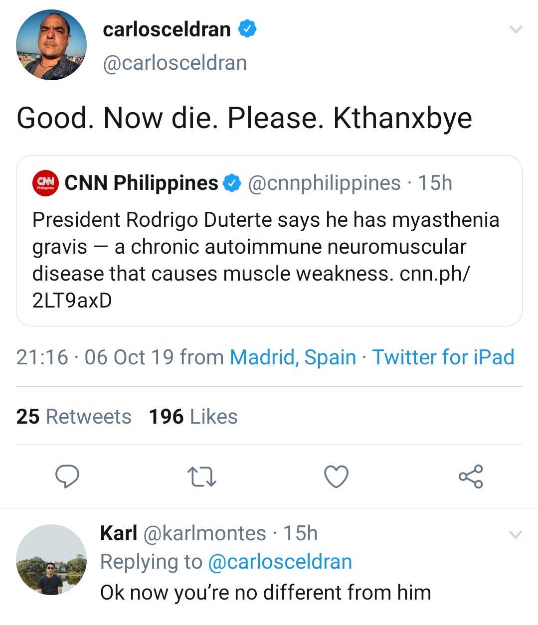View the 196 Likes list
The image size is (538, 625).
(193, 417)
